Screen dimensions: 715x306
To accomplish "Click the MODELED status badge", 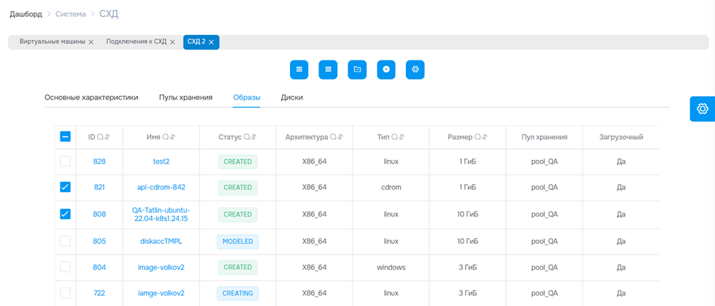I will click(237, 241).
